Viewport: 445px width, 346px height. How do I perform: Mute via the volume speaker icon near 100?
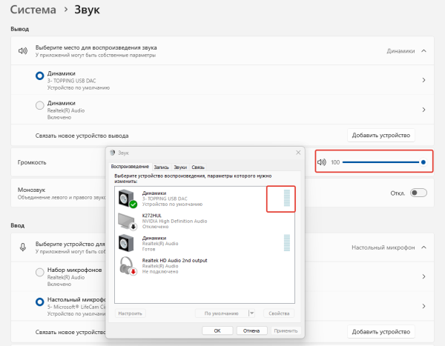322,162
